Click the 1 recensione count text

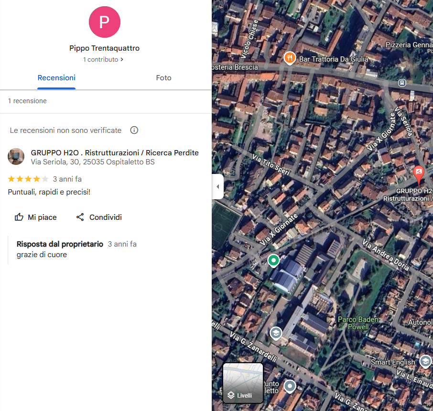(27, 101)
